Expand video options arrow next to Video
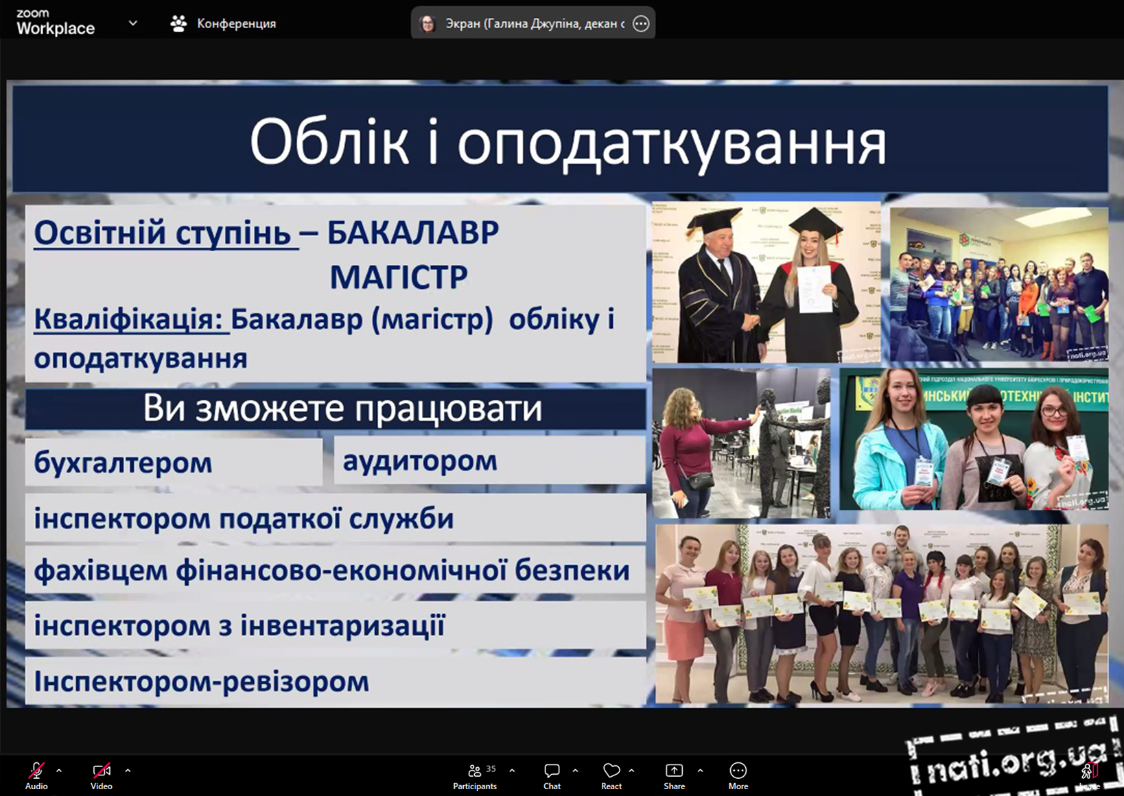The width and height of the screenshot is (1124, 796). click(x=128, y=771)
